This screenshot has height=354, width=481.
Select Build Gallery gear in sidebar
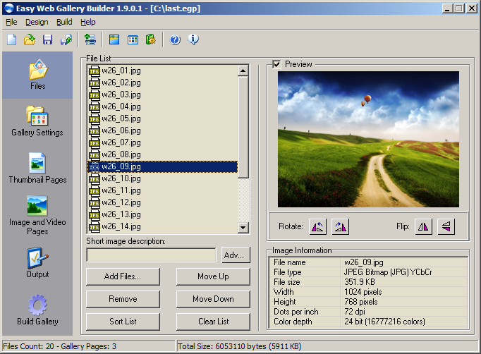[37, 310]
